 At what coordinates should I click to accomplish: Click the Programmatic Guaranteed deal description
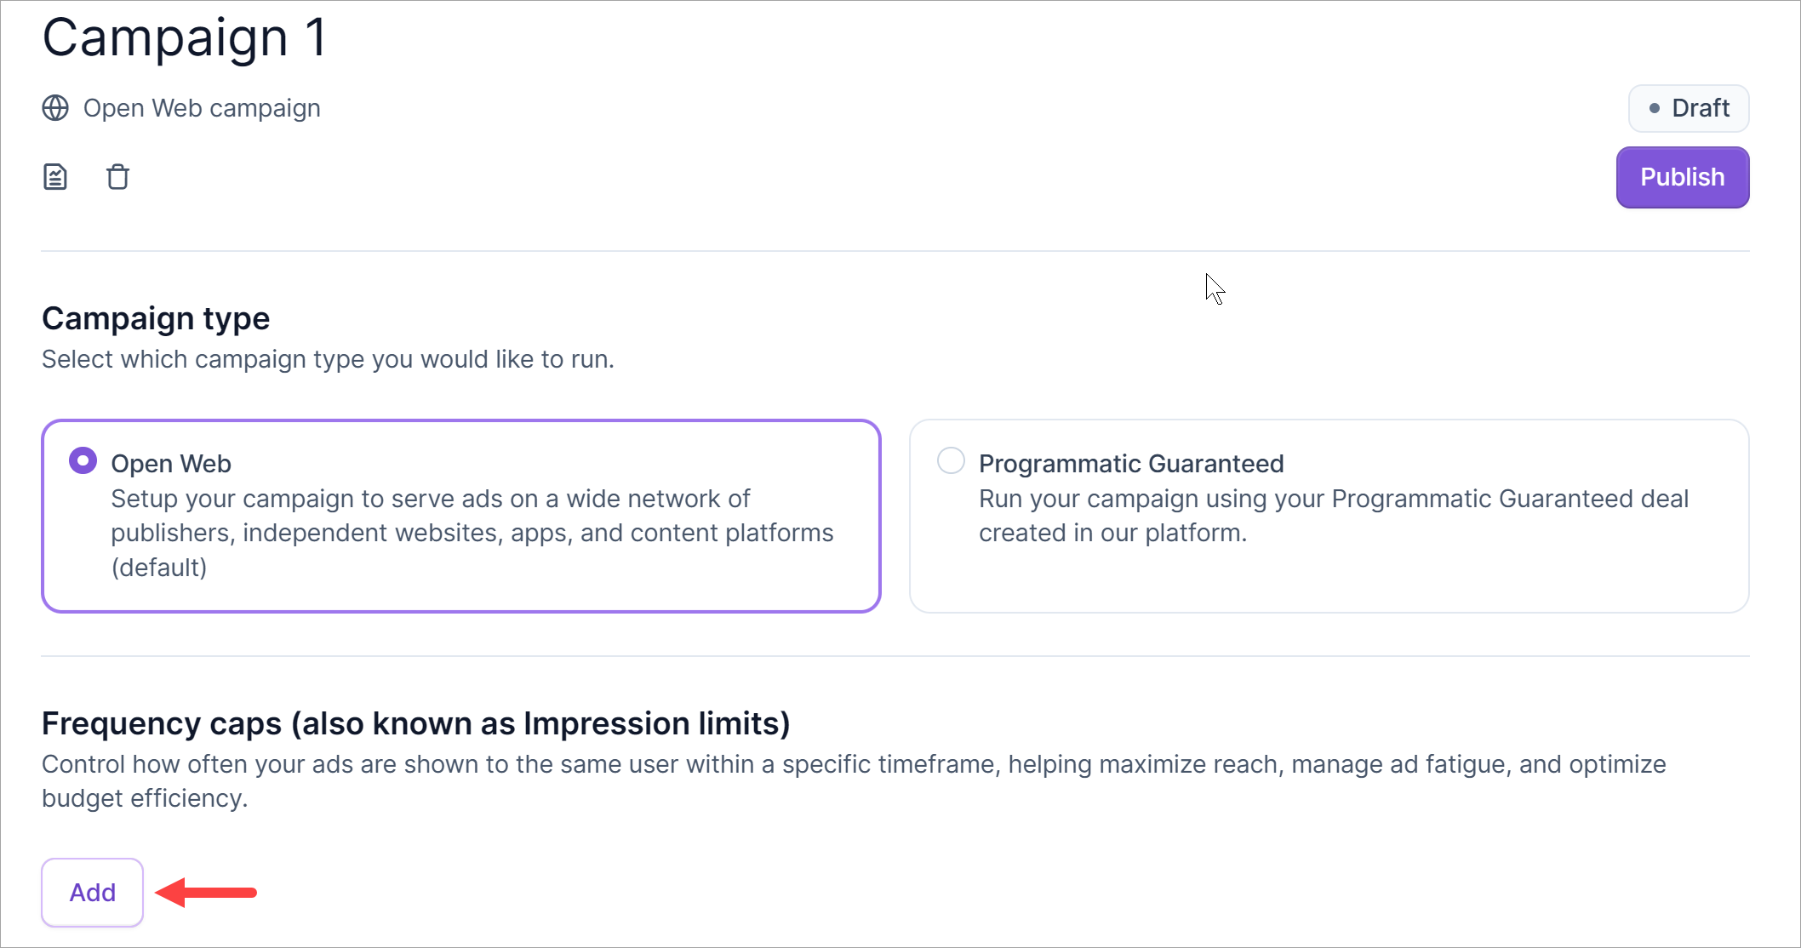pyautogui.click(x=1333, y=516)
